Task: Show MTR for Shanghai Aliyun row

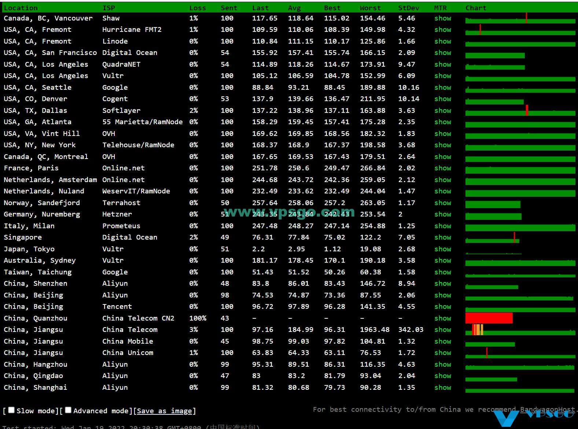Action: point(443,388)
